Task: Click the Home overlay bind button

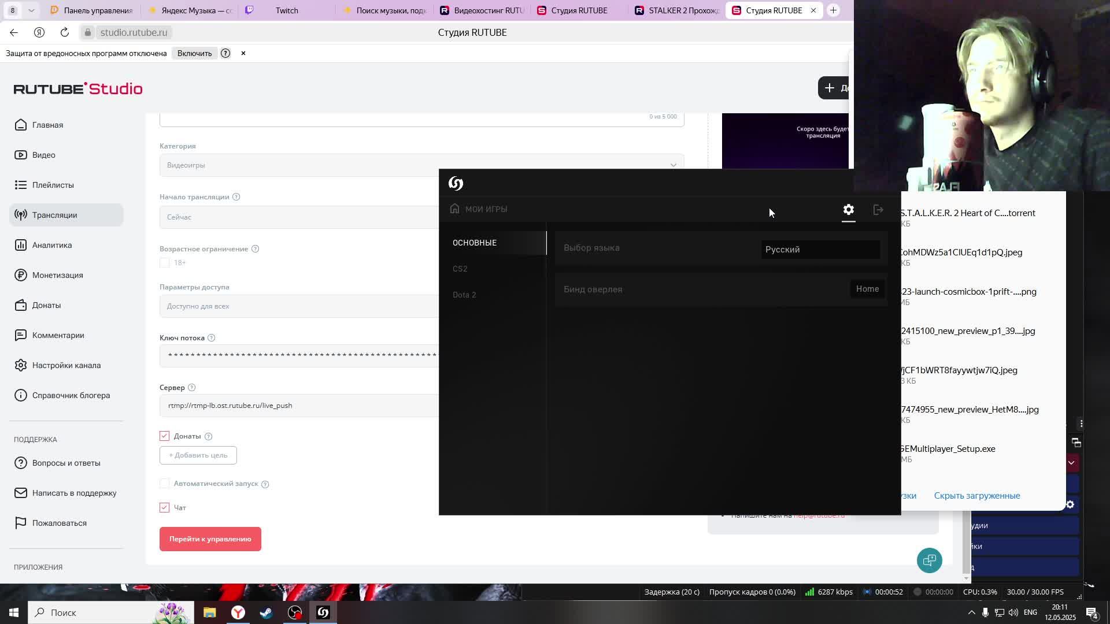Action: 867,289
